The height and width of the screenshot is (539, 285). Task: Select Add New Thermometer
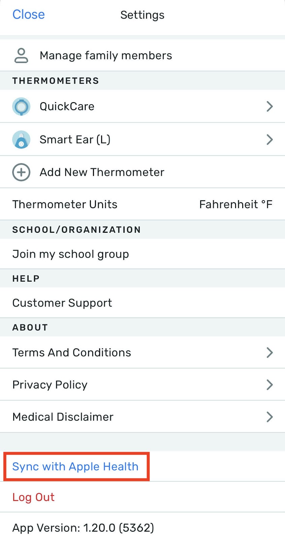(102, 172)
